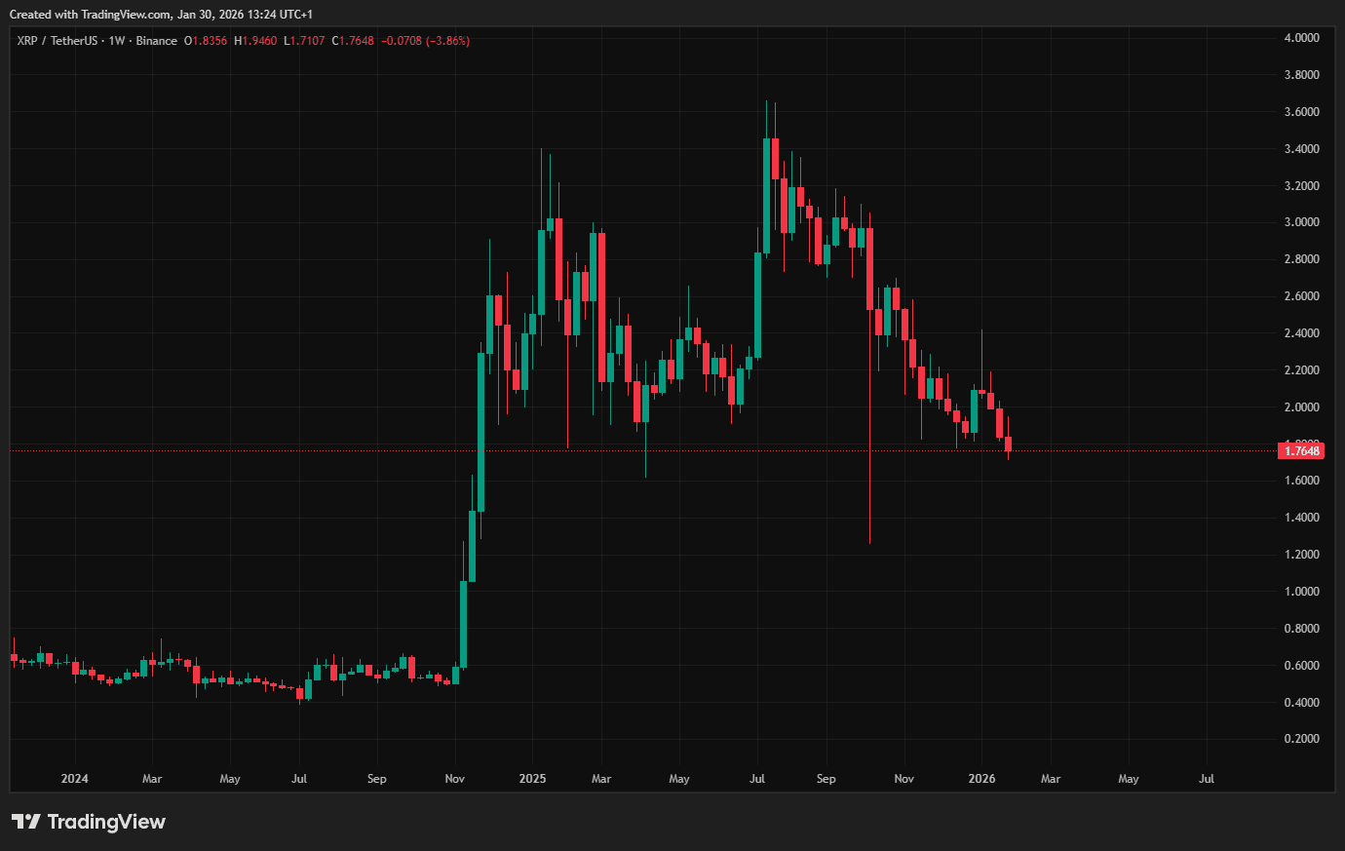1345x851 pixels.
Task: Click the close value C1.7648
Action: click(353, 41)
